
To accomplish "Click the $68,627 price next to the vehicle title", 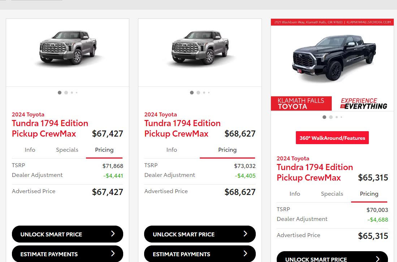I will click(x=240, y=134).
